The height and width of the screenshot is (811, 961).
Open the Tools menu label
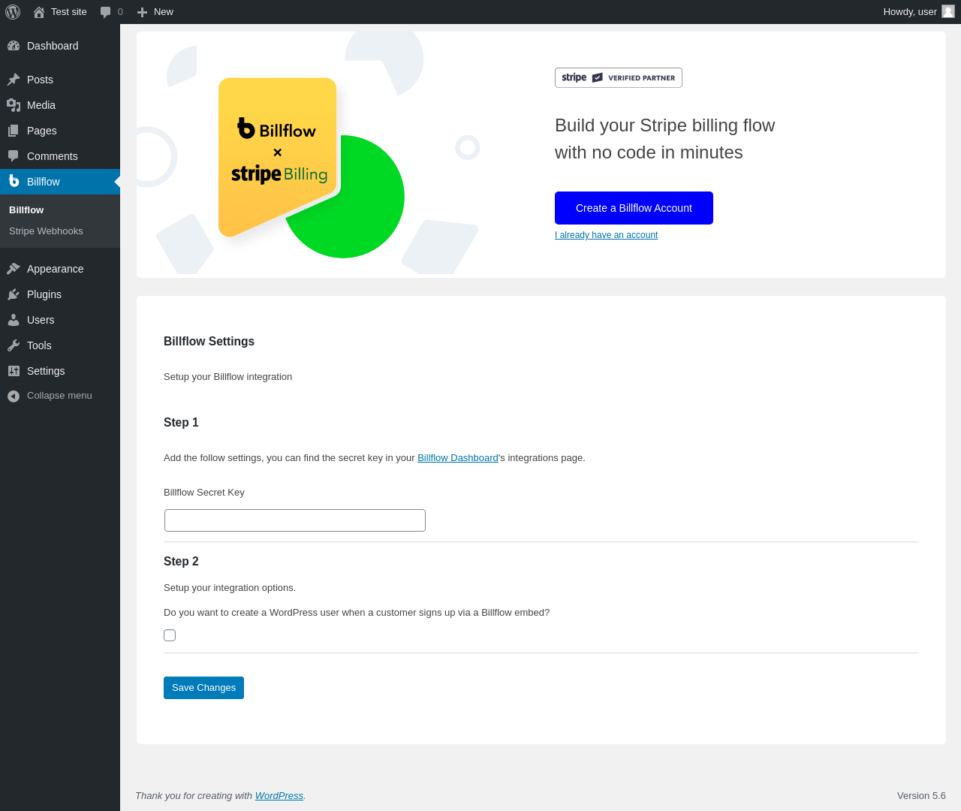click(x=39, y=345)
